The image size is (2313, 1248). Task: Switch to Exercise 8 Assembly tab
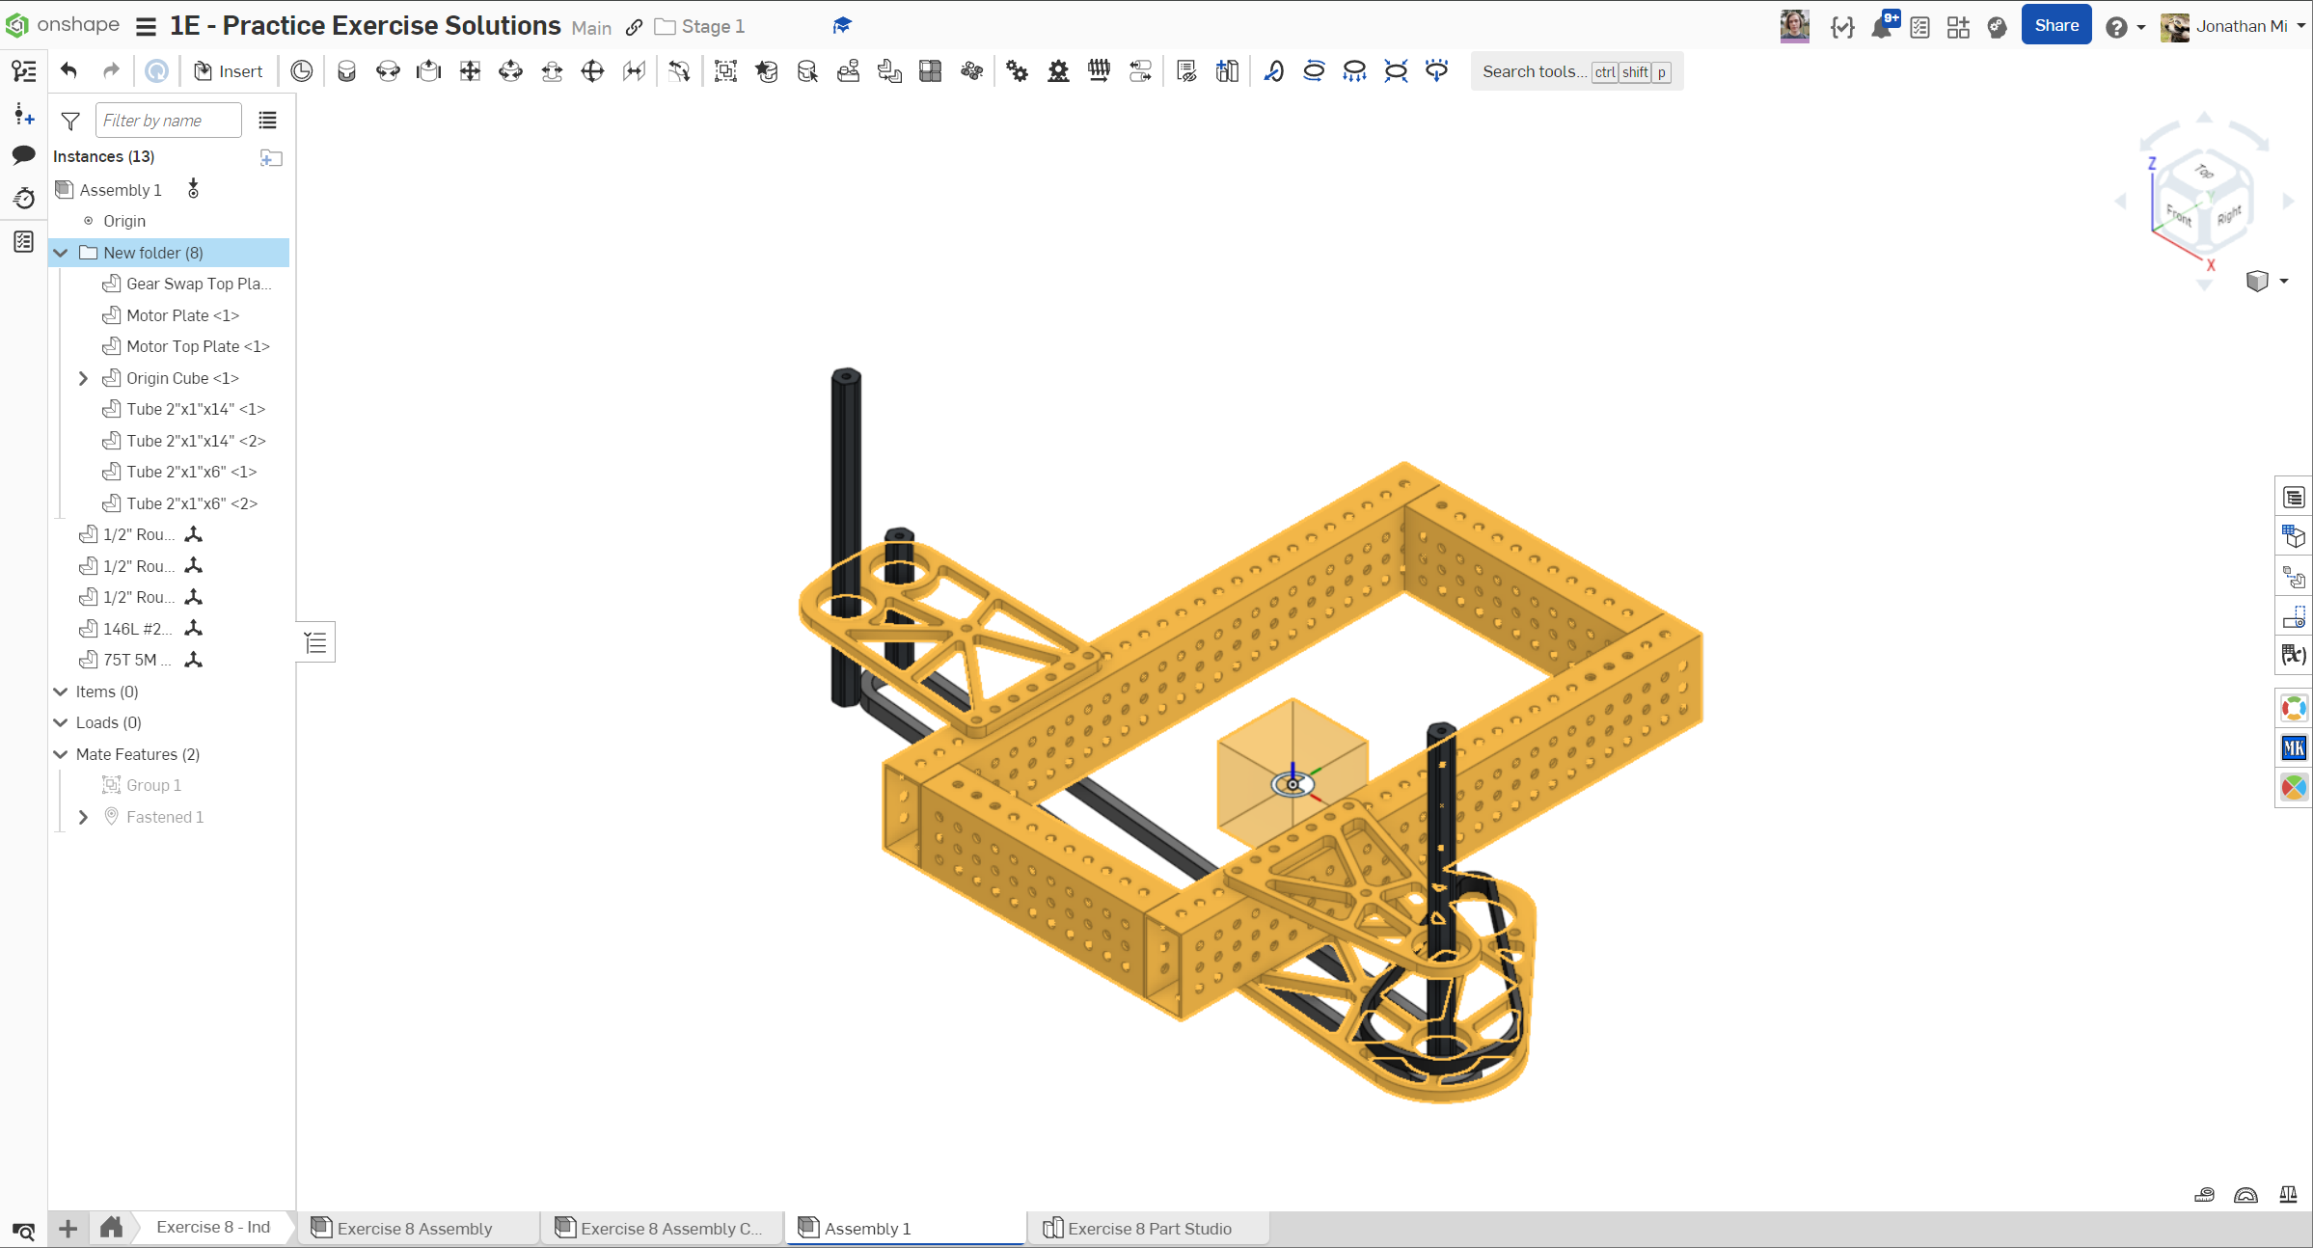click(414, 1228)
